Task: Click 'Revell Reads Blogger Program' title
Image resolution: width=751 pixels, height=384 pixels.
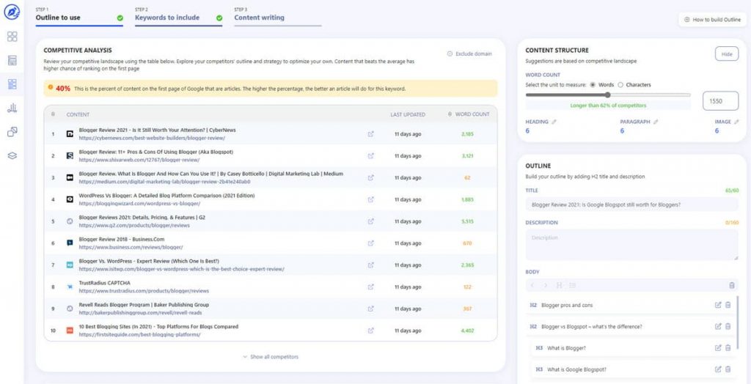Action: [x=144, y=305]
